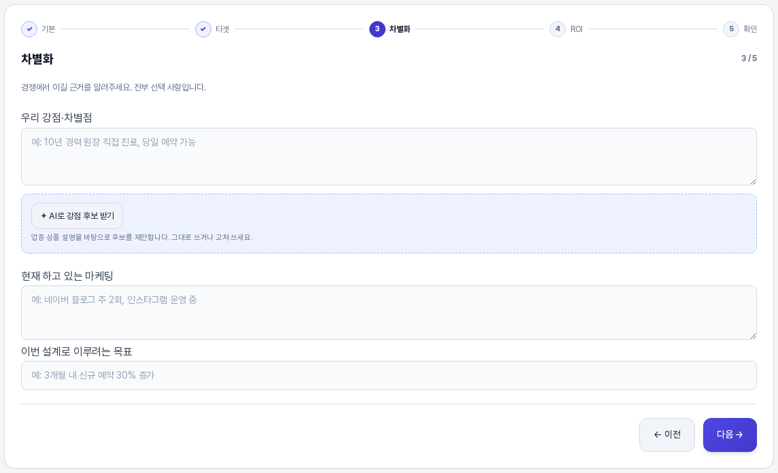The width and height of the screenshot is (778, 473).
Task: Click the completed 타겟 step checkmark icon
Action: [x=203, y=29]
